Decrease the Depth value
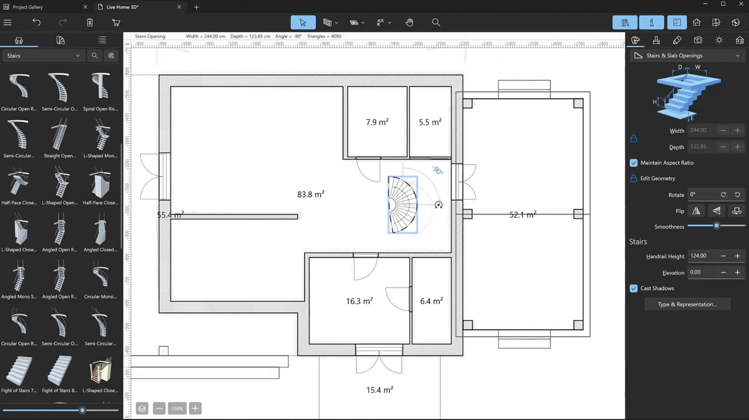This screenshot has height=420, width=749. click(723, 147)
